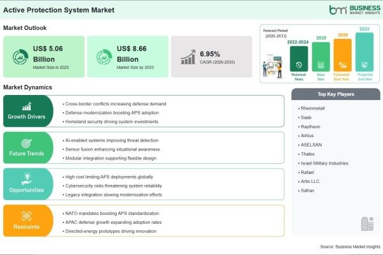The image size is (383, 255).
Task: Click 'Directed-energy prototypes driving innovation'
Action: pos(110,231)
